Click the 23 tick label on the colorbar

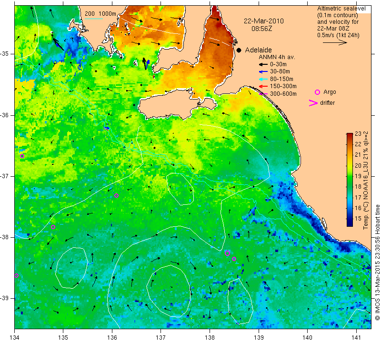pos(358,134)
